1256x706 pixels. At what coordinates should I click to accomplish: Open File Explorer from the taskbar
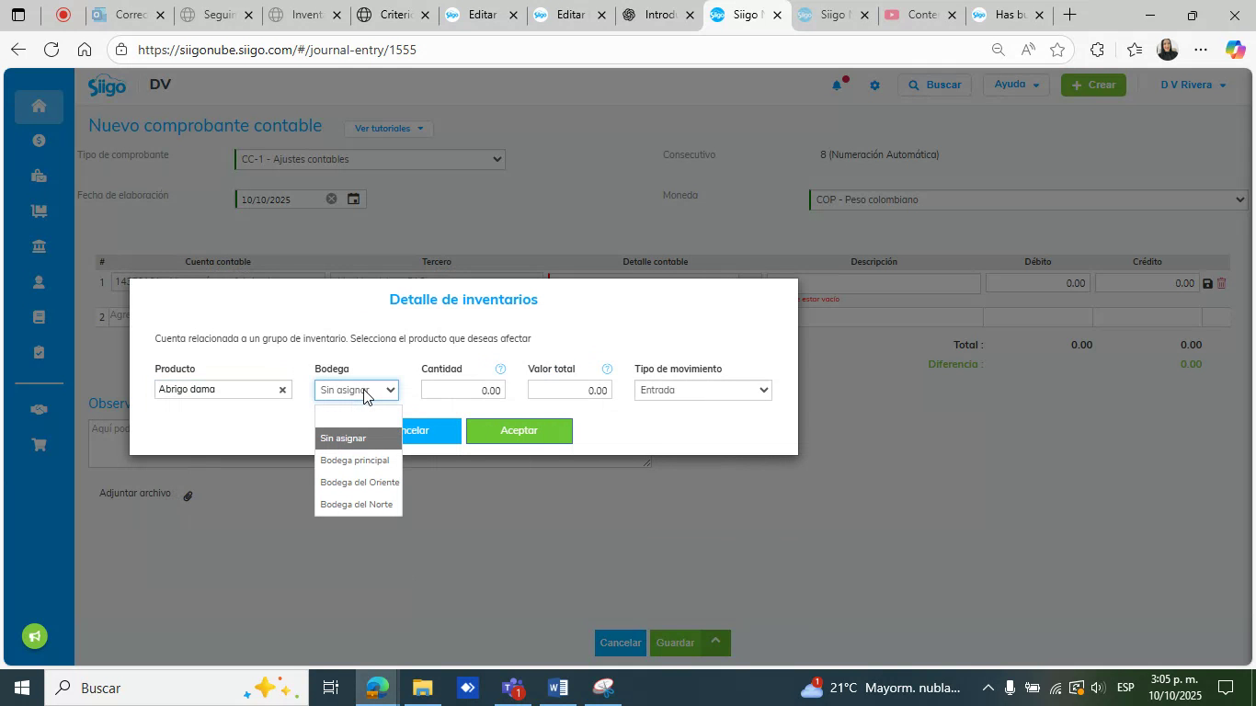[422, 688]
